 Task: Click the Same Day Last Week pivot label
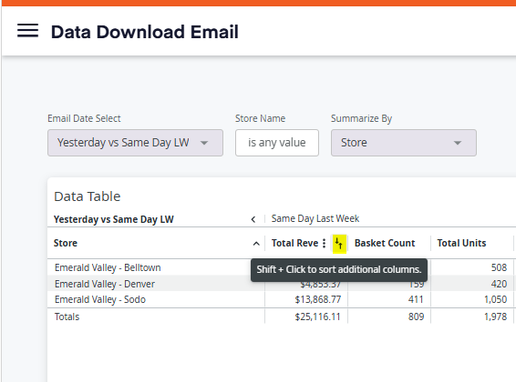pyautogui.click(x=315, y=218)
